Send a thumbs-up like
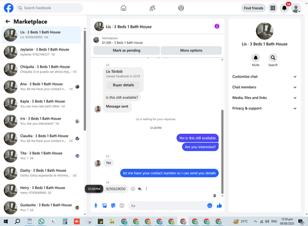 click(x=219, y=206)
